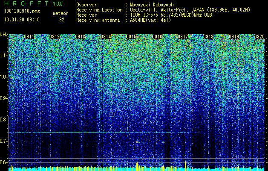Click the kHz axis unit label

coord(4,35)
